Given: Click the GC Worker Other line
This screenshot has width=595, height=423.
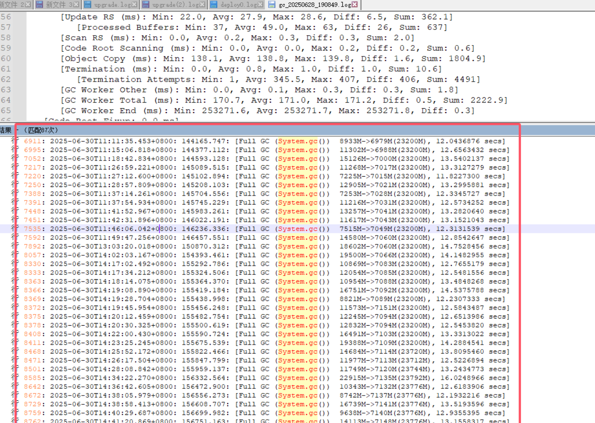Looking at the screenshot, I should tap(259, 90).
